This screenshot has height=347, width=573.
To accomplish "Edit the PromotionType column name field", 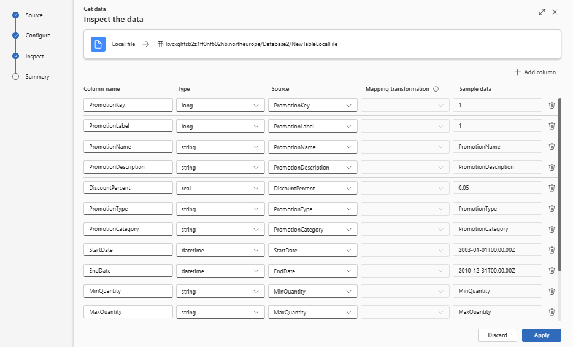I will point(128,209).
